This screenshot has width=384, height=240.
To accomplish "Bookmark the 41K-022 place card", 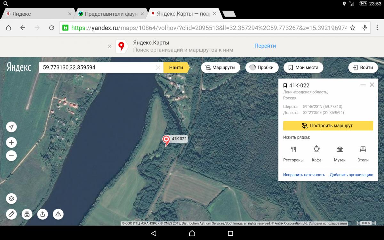I will 285,85.
